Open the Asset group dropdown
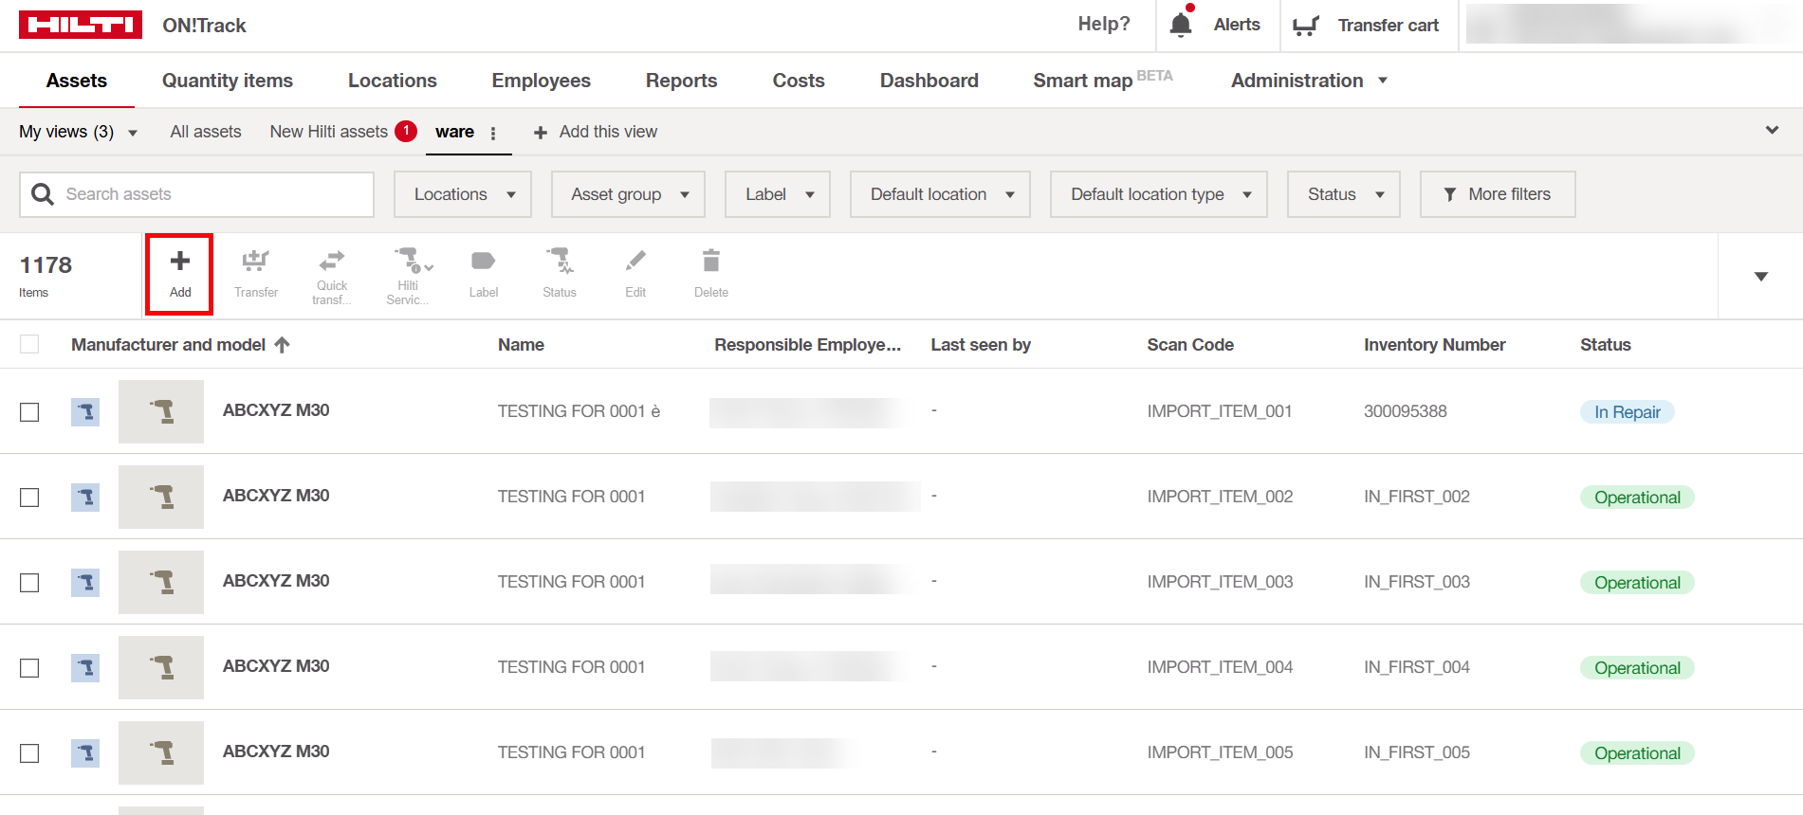Viewport: 1803px width, 815px height. pos(628,194)
